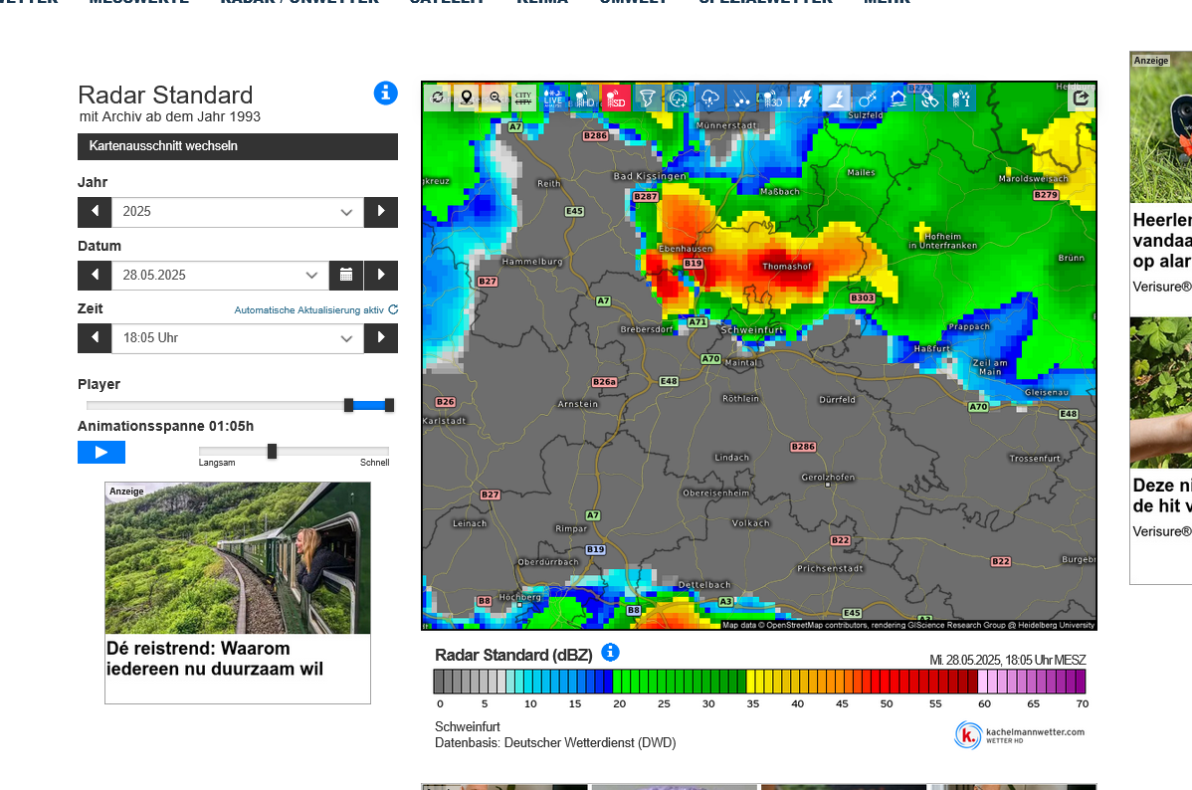Toggle city labels icon on the map
The height and width of the screenshot is (790, 1192).
523,98
